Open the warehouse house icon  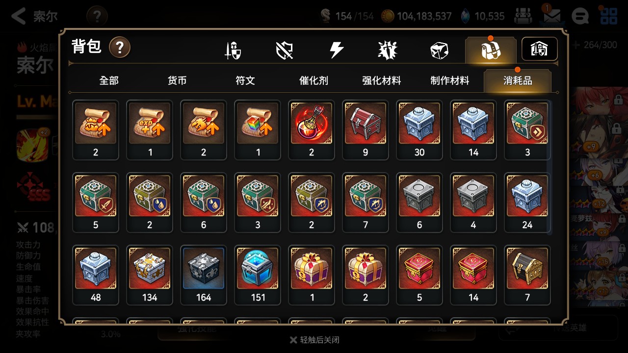click(x=539, y=49)
